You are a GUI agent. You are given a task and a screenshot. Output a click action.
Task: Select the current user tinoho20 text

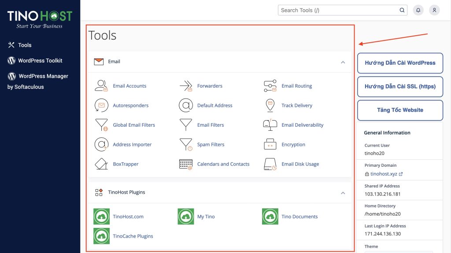[374, 153]
